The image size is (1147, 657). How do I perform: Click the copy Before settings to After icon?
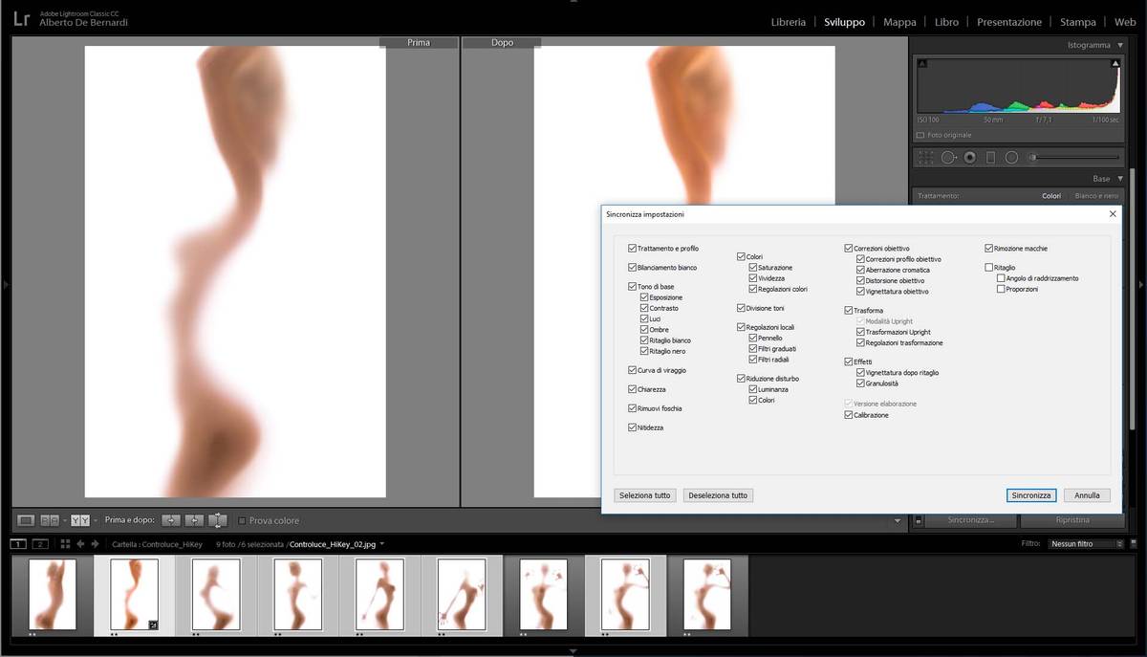pyautogui.click(x=171, y=520)
